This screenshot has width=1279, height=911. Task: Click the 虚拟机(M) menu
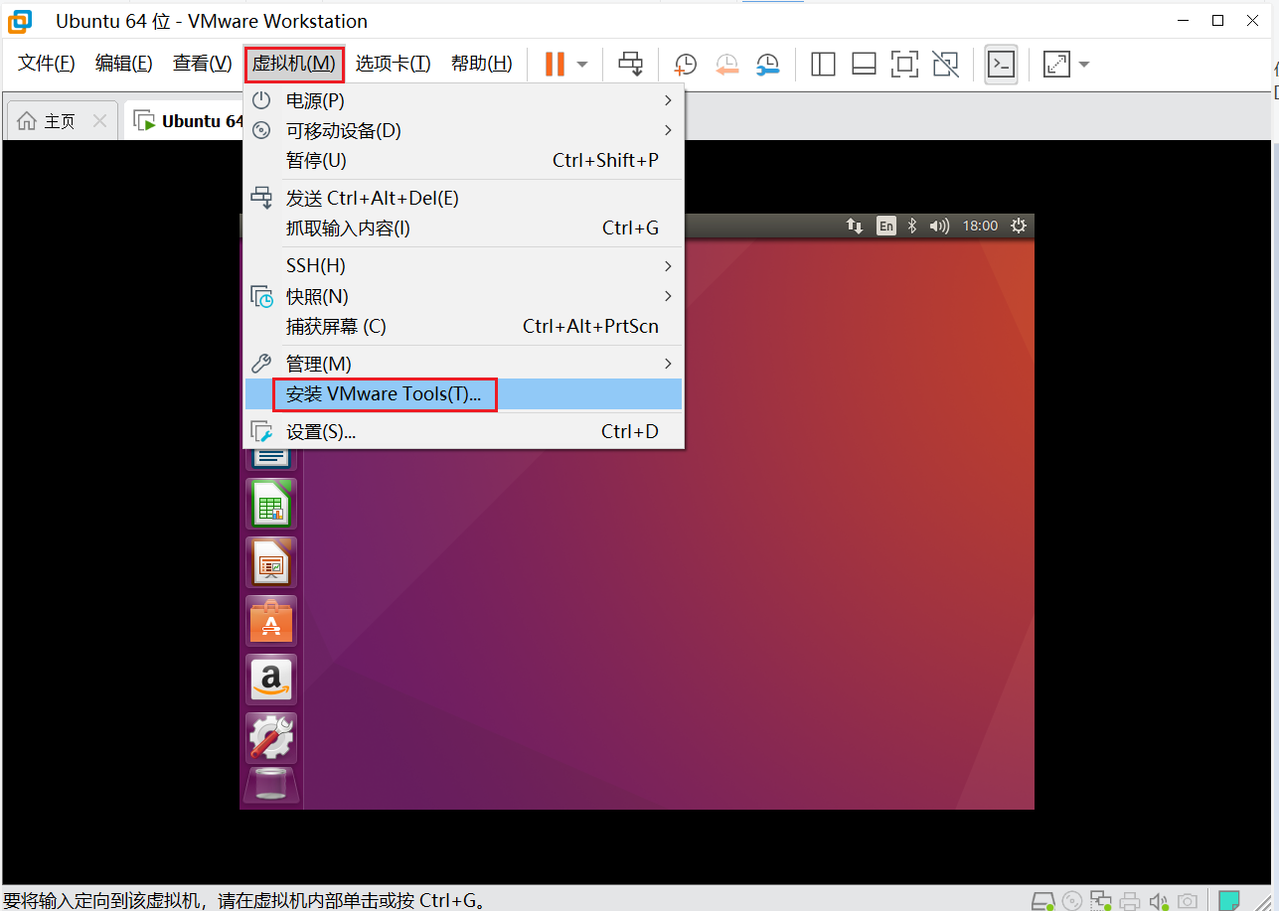pyautogui.click(x=294, y=64)
